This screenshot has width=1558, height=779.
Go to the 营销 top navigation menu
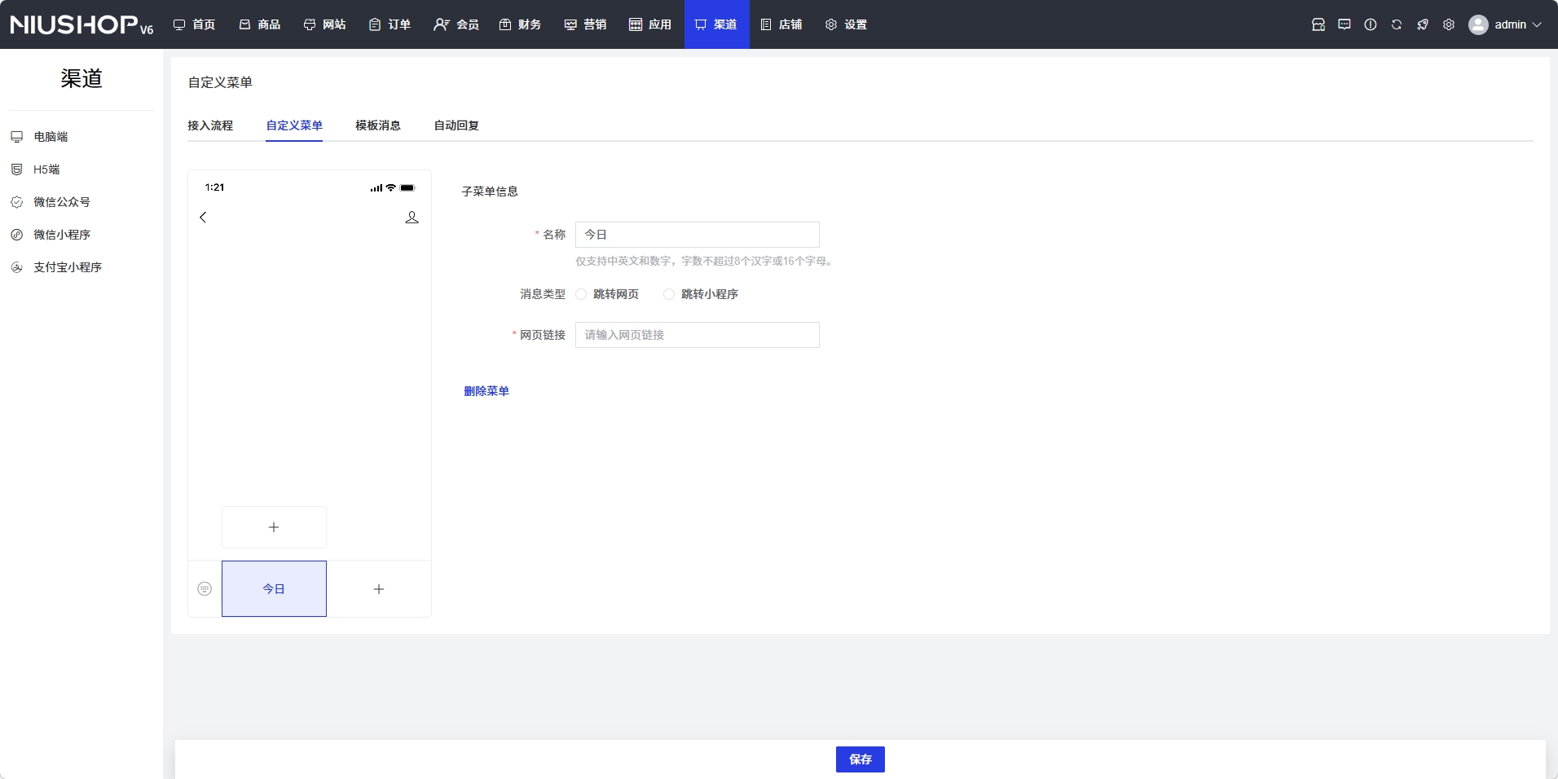(586, 24)
